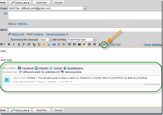
Task: Click Save Now button at top
Action: [x=41, y=3]
